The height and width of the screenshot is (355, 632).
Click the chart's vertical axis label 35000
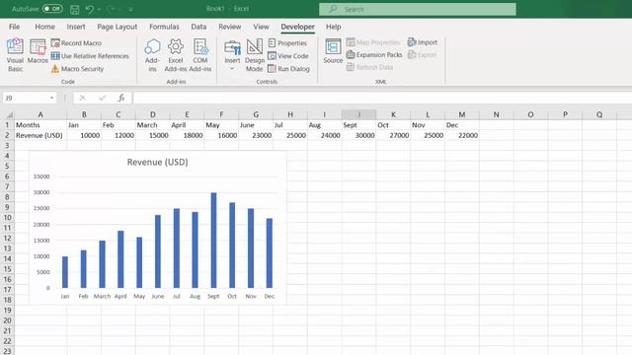(41, 177)
